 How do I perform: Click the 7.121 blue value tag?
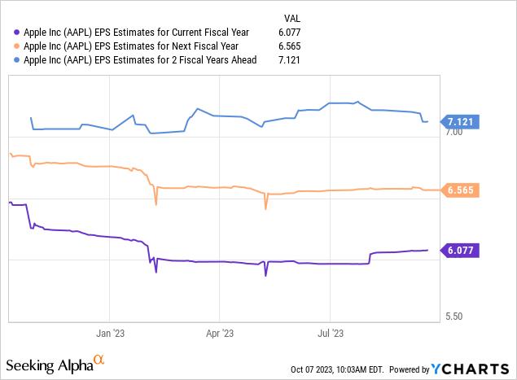460,122
